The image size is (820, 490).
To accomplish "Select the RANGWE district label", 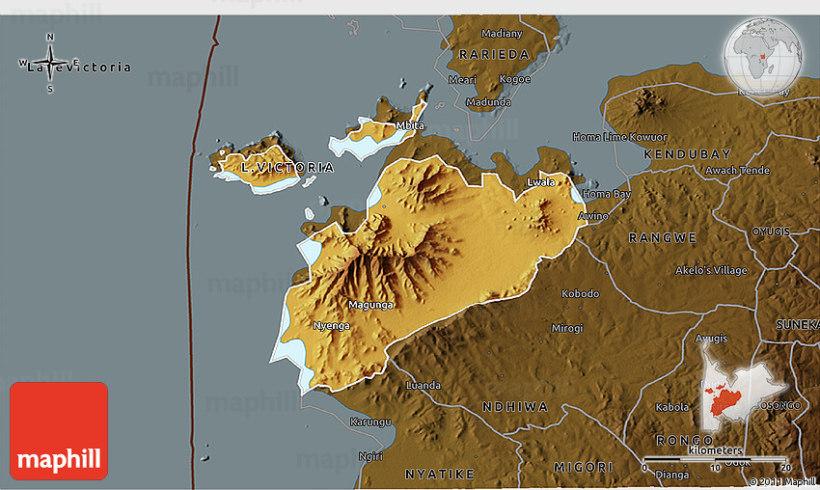I will pos(662,237).
